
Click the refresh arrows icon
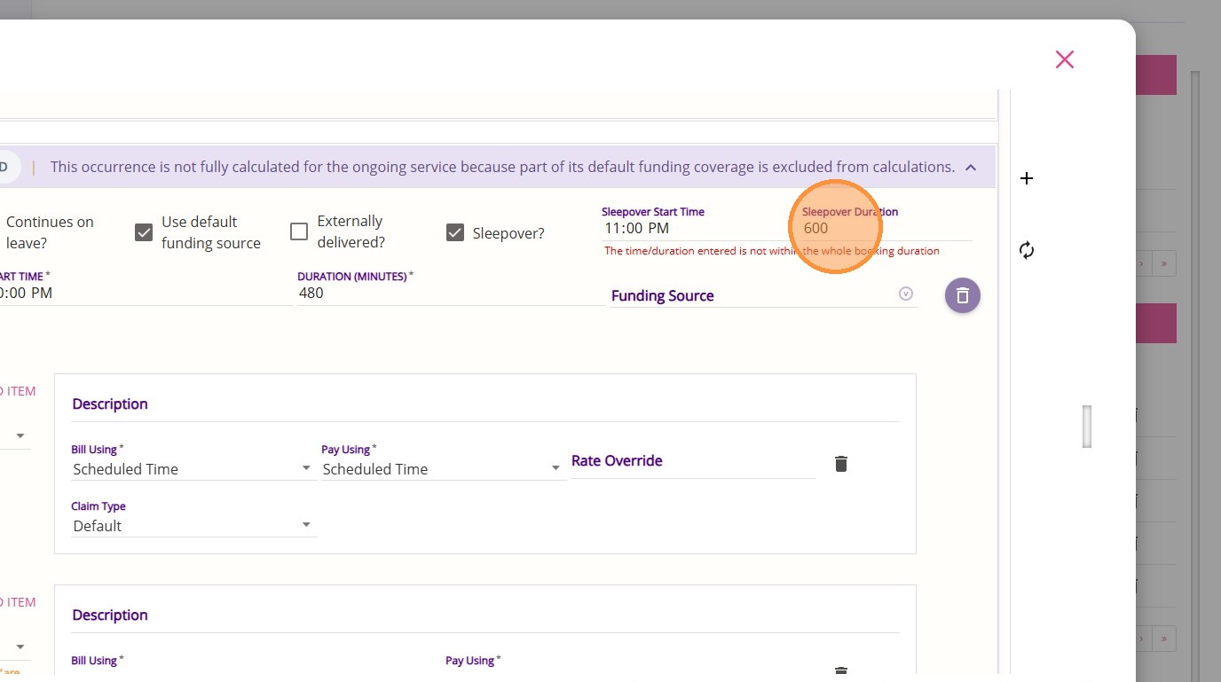[1027, 250]
